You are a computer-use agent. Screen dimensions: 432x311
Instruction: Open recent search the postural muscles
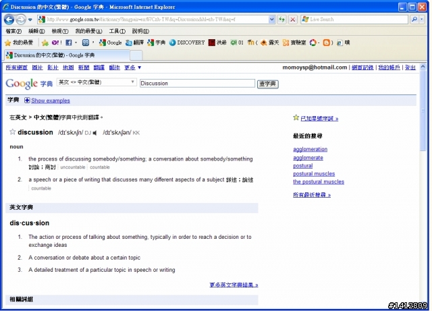click(318, 181)
